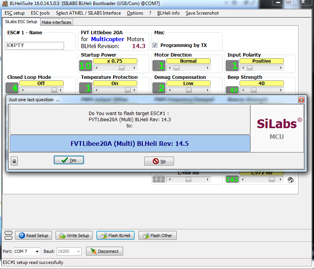Click the Startup Power value x 0.75

click(115, 61)
